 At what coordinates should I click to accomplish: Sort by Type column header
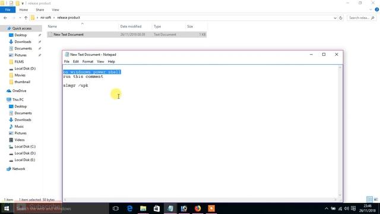(x=157, y=26)
